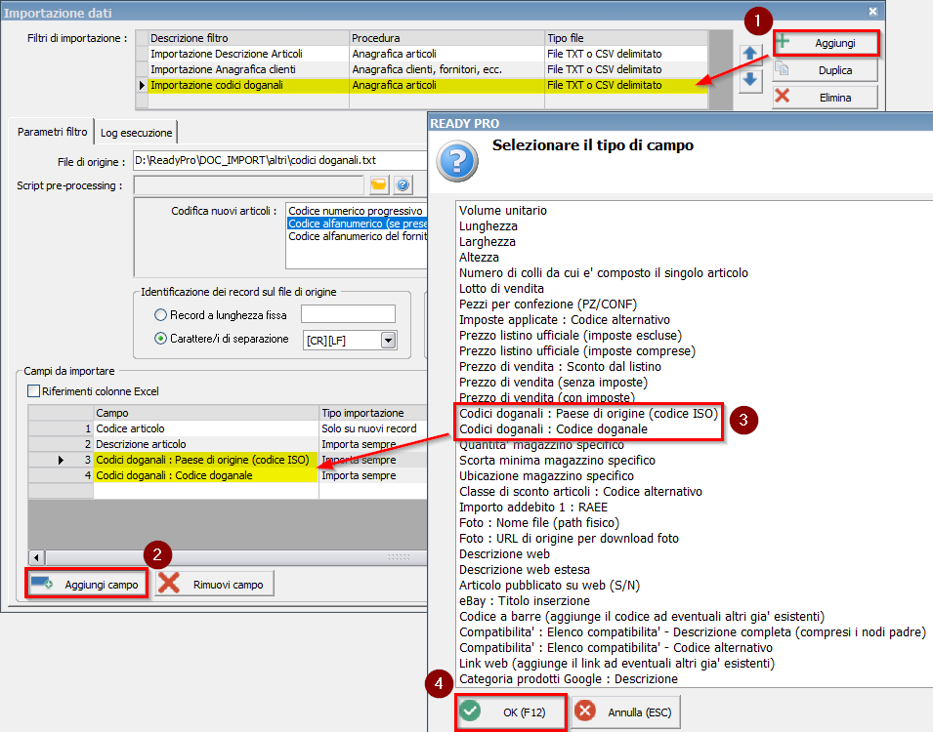Select Codici doganali : Codice doganale entry
933x732 pixels.
click(x=553, y=429)
